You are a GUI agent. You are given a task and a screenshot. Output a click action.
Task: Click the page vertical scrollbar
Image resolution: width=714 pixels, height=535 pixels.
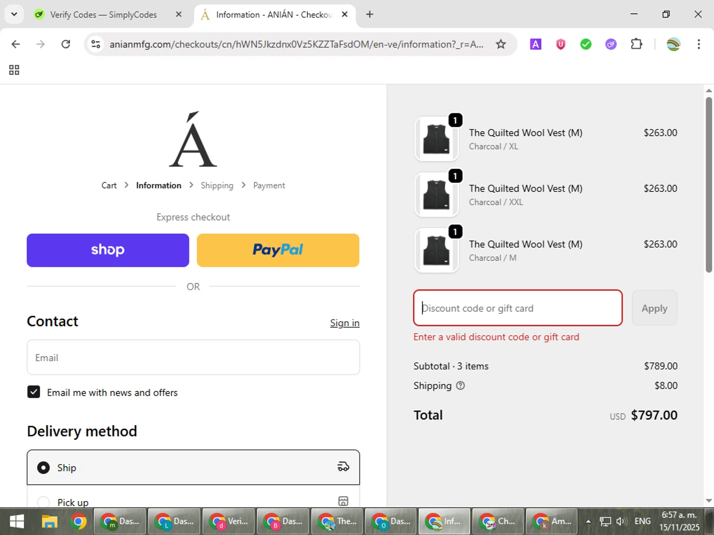tap(709, 185)
